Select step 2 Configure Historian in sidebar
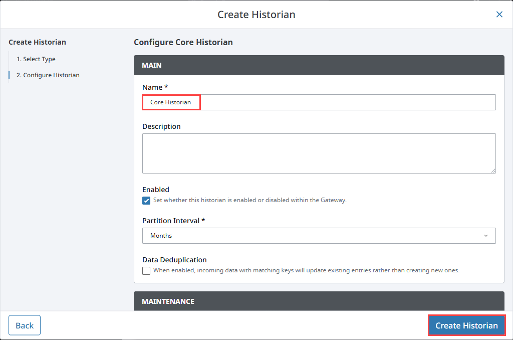The height and width of the screenshot is (340, 513). tap(47, 75)
